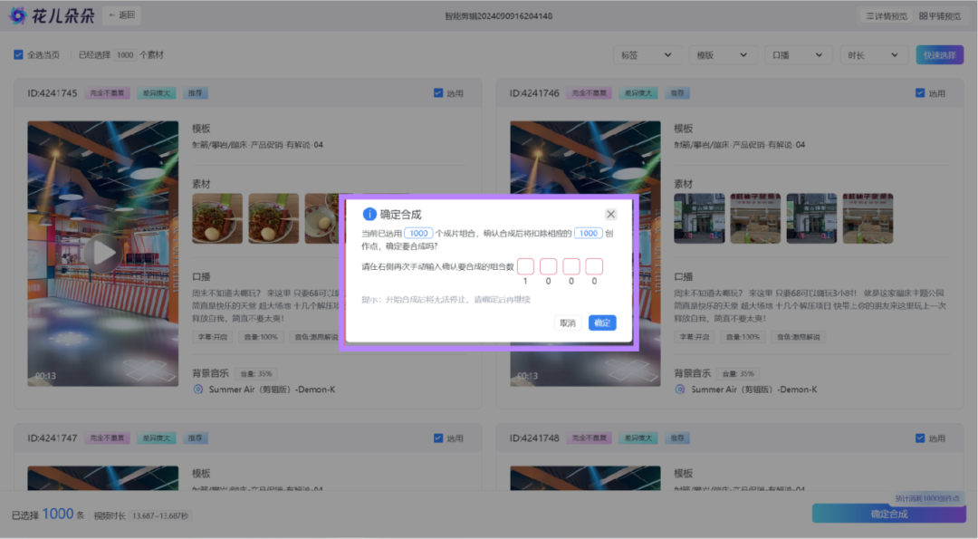Click 字幕:开启 tag in ID:4241745
Screen dimensions: 978x539
click(213, 337)
